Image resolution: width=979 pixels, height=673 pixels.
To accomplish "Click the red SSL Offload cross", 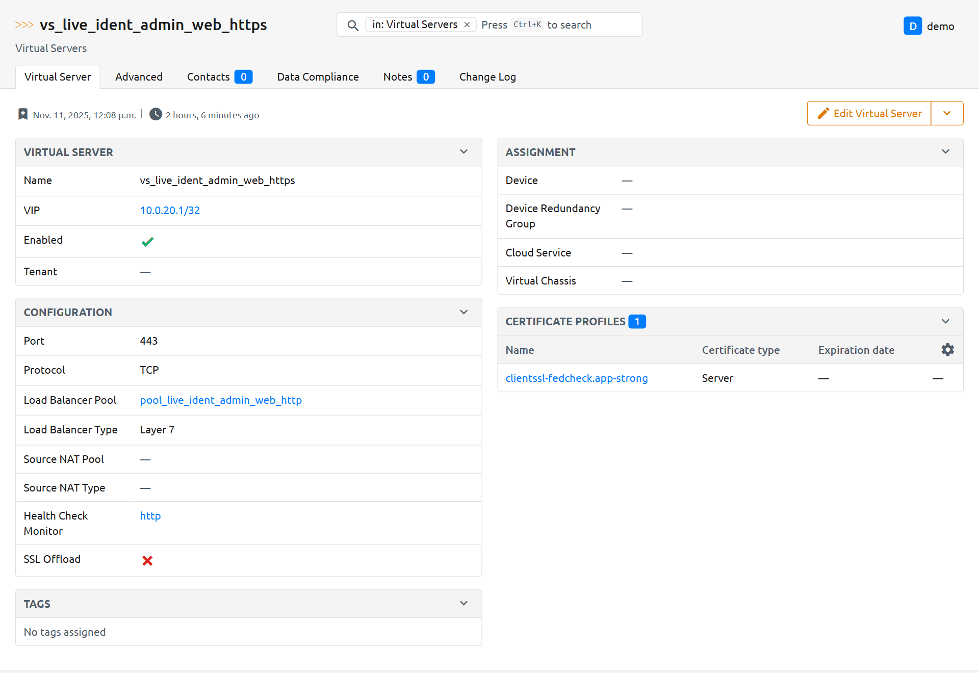I will click(x=147, y=561).
